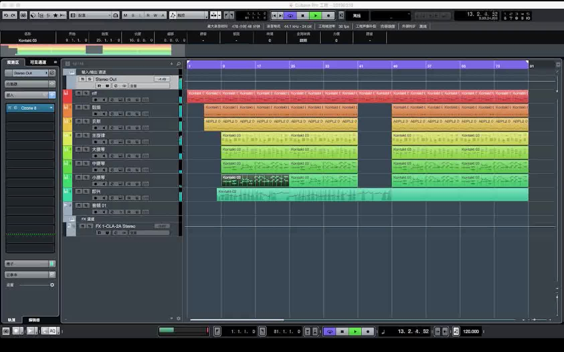
Task: Click ruler at bar 41
Action: coord(361,66)
